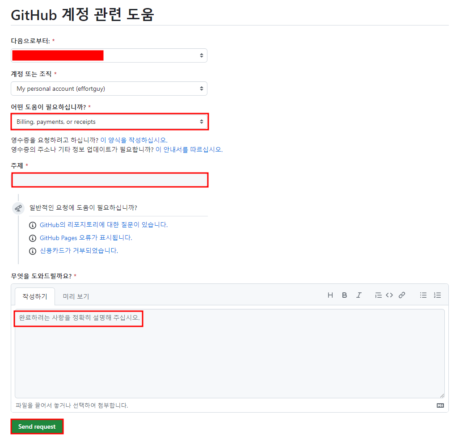This screenshot has height=439, width=460.
Task: Insert a heading with the H icon
Action: pos(330,295)
